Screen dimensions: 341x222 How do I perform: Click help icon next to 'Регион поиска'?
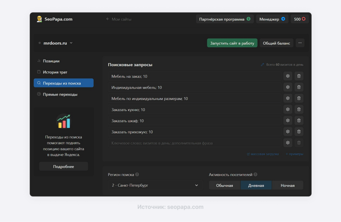[137, 175]
